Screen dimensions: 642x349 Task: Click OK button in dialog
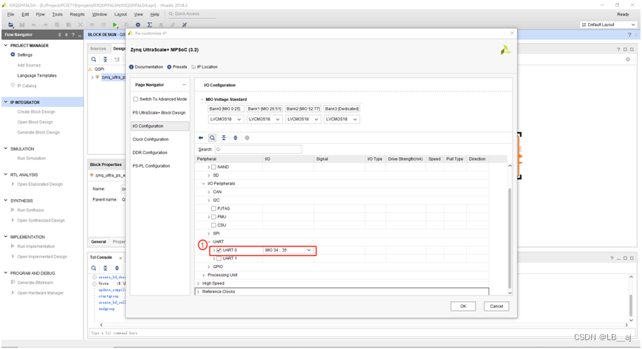point(463,306)
